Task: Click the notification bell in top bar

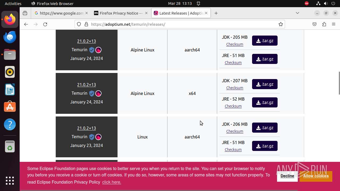Action: (x=198, y=3)
